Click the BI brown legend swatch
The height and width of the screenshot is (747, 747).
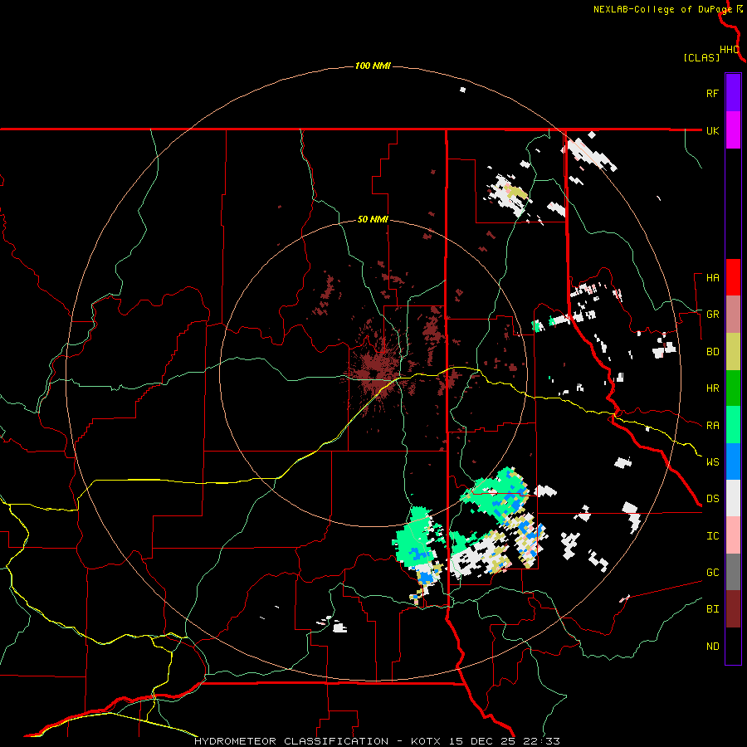733,609
